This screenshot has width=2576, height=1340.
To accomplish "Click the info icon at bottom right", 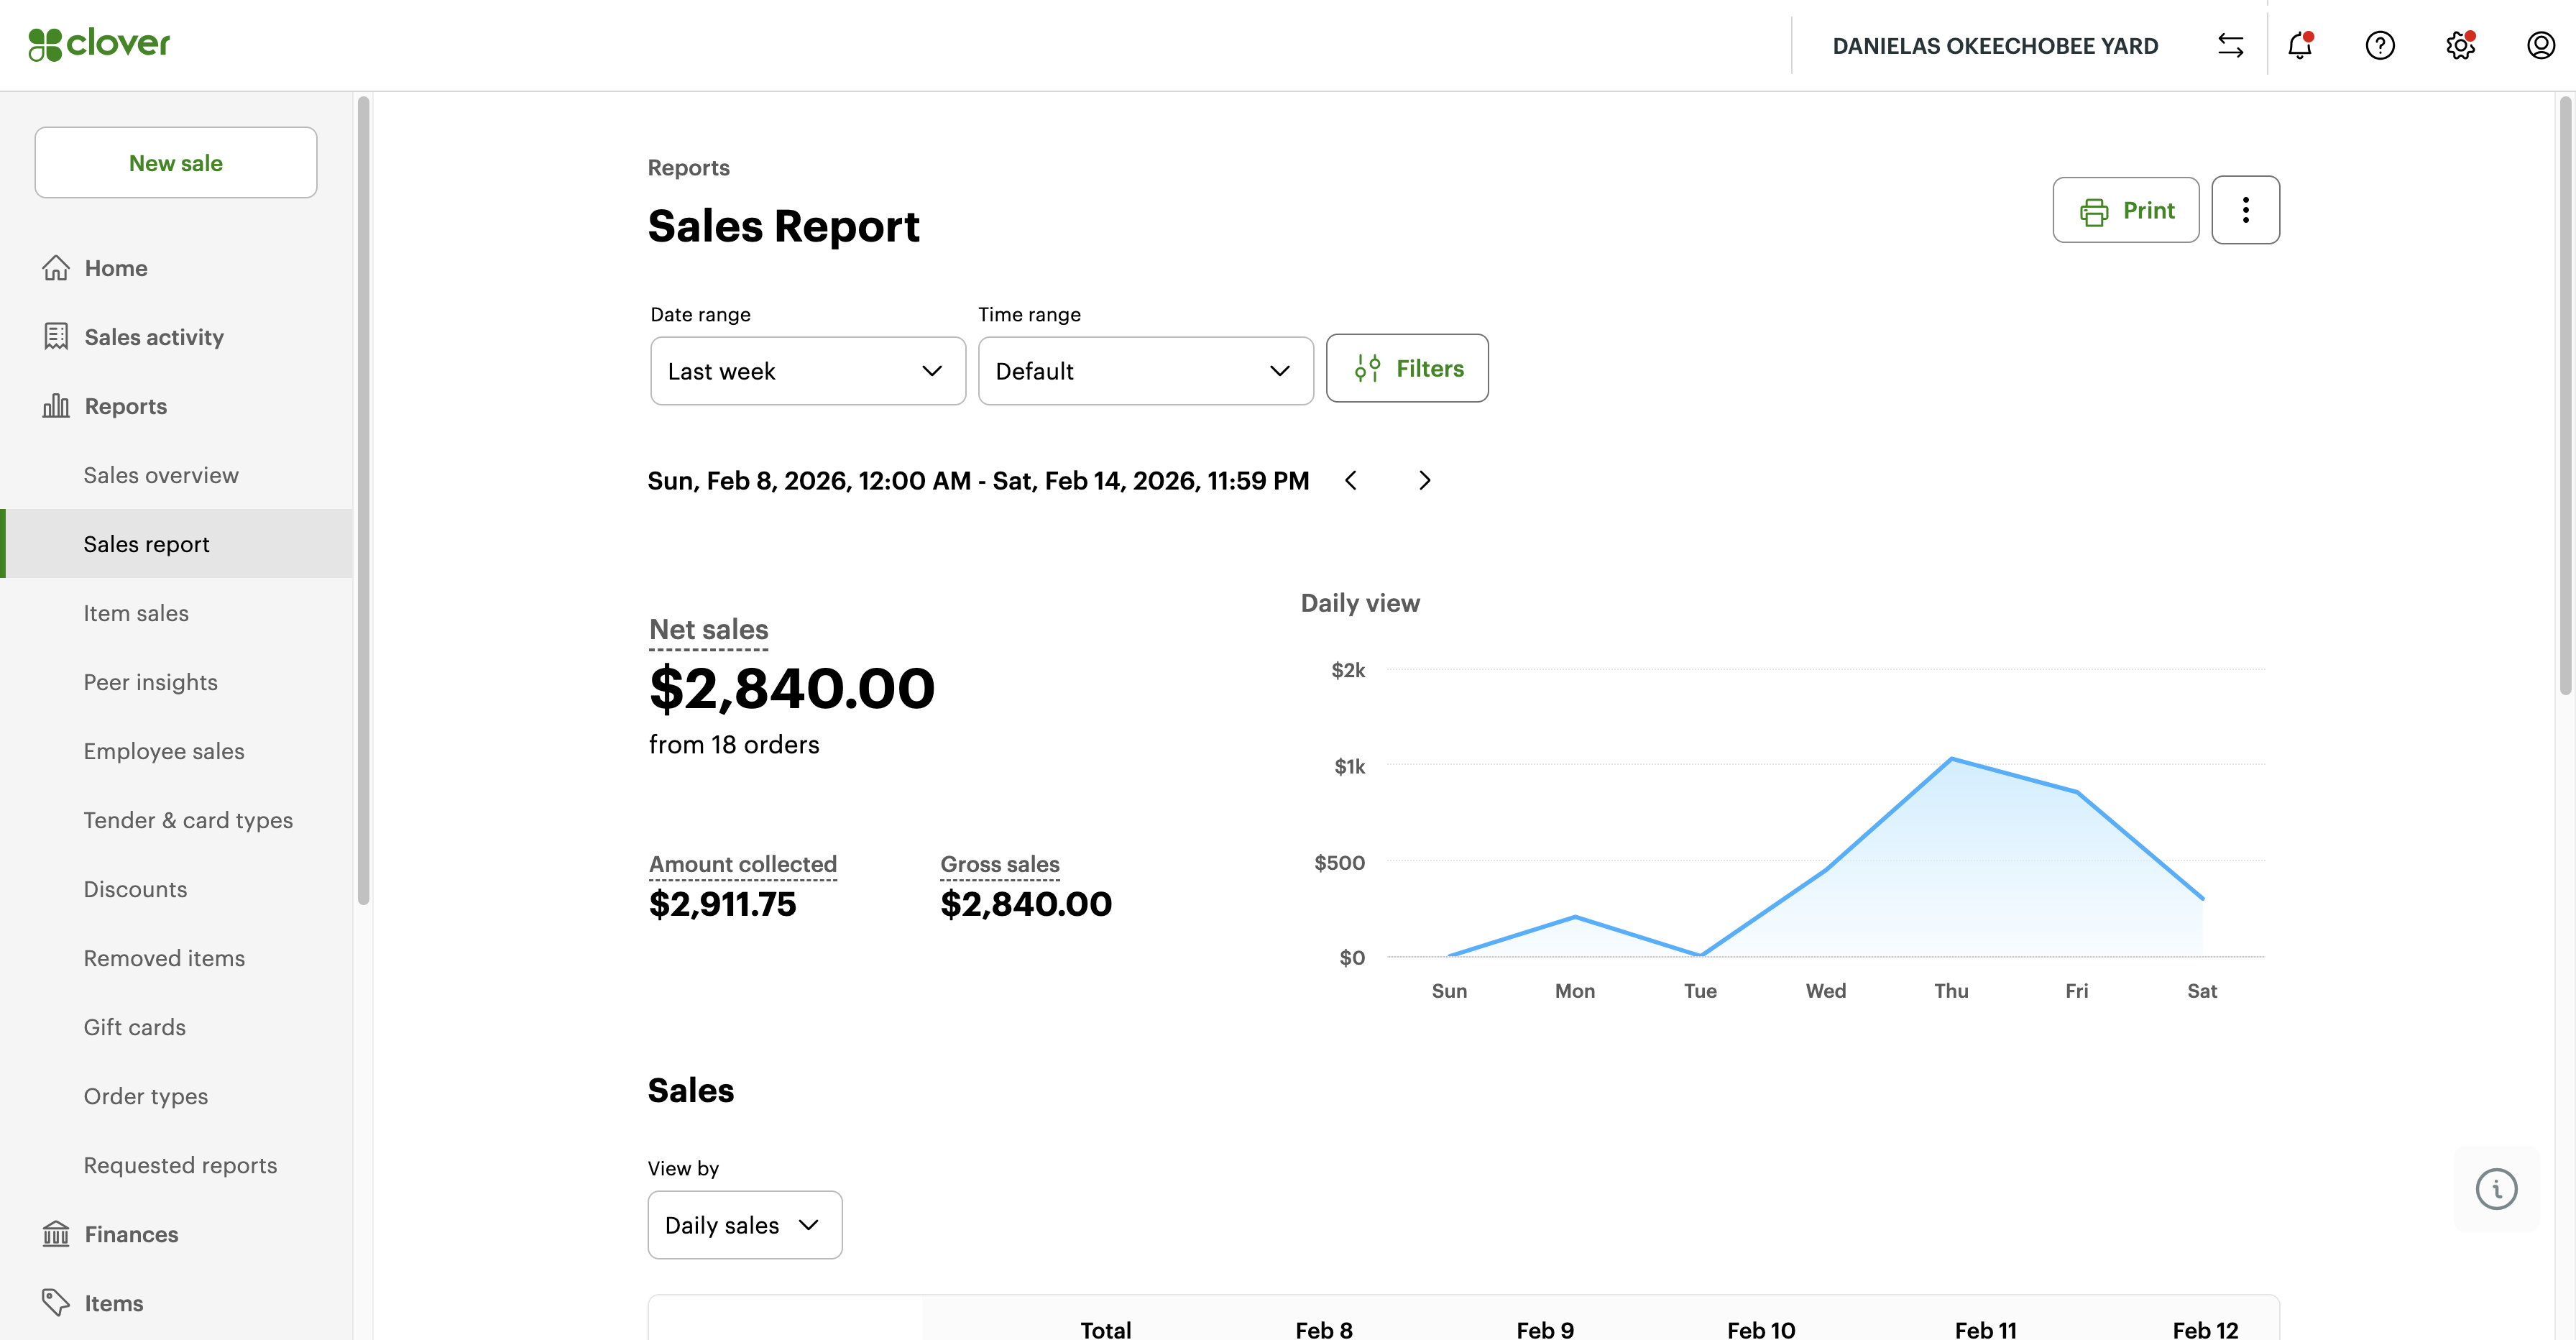I will [2496, 1188].
